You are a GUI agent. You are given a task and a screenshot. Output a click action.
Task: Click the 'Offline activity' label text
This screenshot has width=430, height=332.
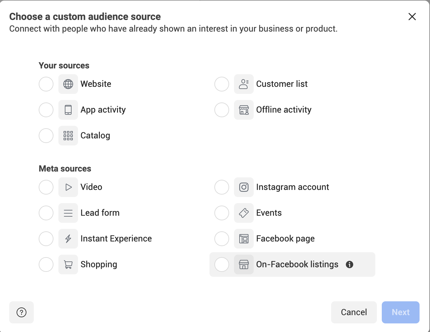(x=284, y=110)
